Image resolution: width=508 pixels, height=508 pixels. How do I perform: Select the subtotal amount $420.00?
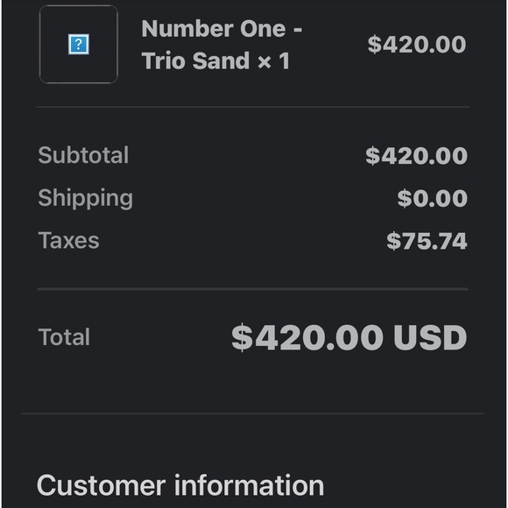point(416,156)
